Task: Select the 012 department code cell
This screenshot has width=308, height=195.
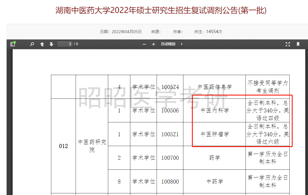Action: 63,146
